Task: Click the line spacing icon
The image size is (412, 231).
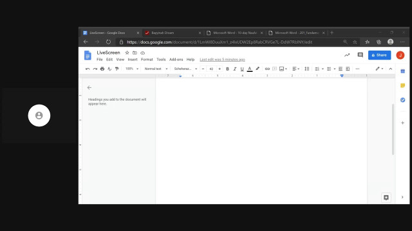Action: pyautogui.click(x=306, y=69)
